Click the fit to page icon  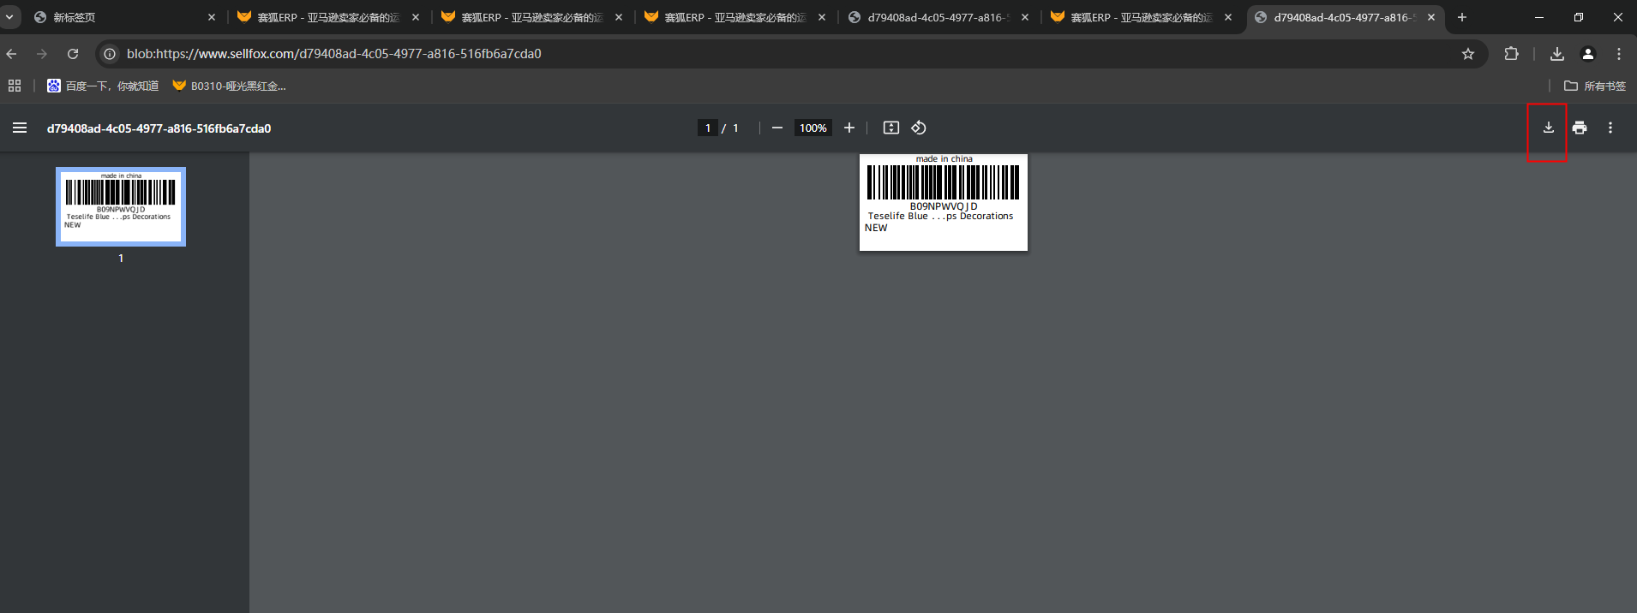pyautogui.click(x=891, y=128)
